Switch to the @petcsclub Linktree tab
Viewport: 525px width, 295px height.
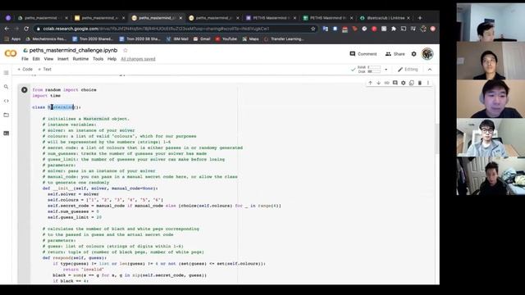pos(385,18)
